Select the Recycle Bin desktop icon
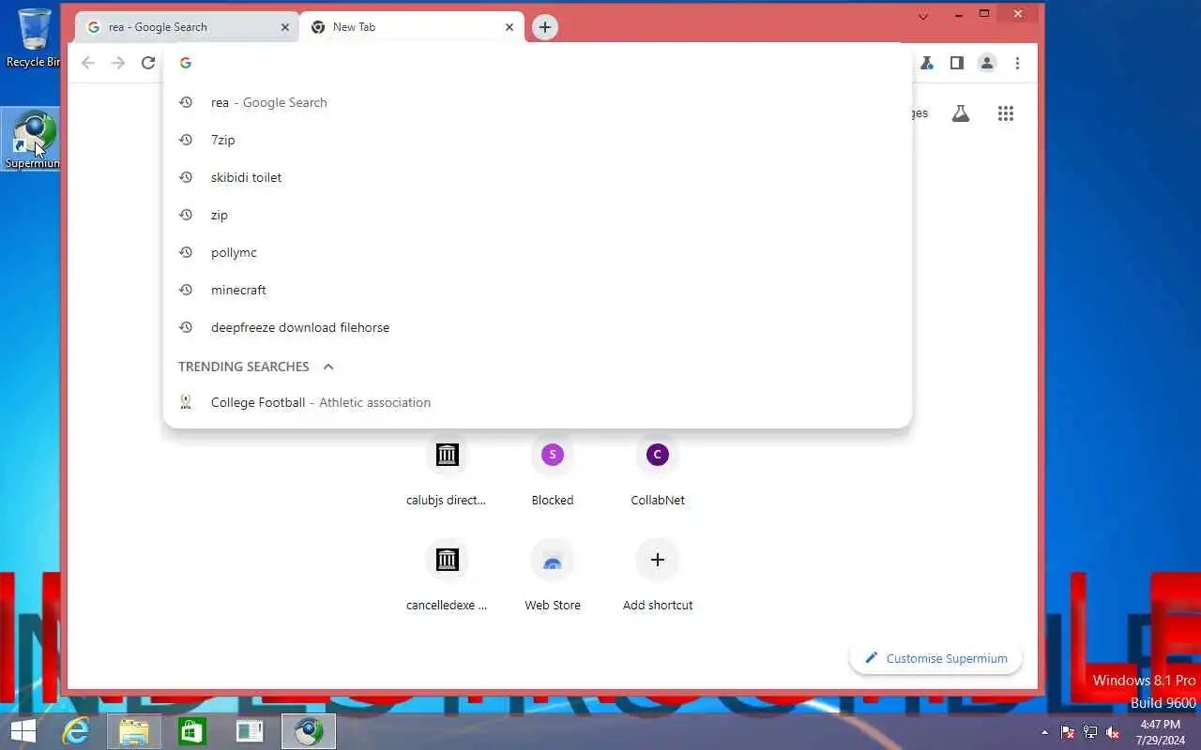This screenshot has height=750, width=1201. 34,37
